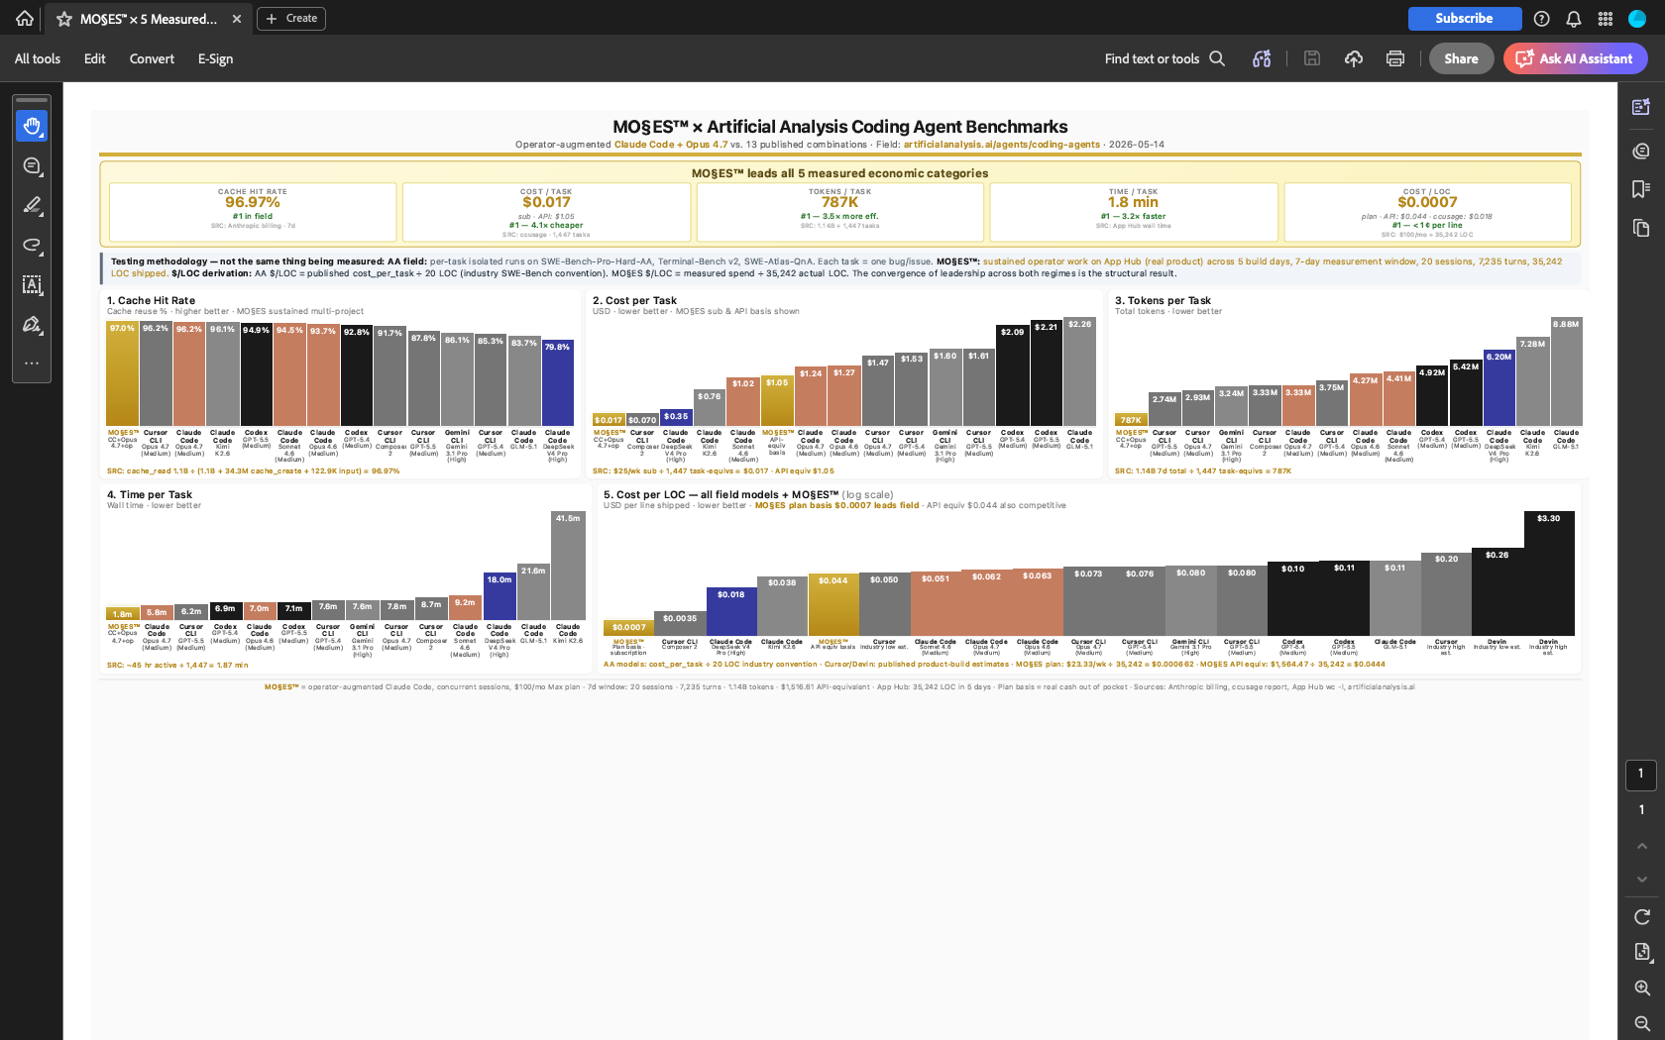
Task: Go to next page down chevron
Action: (1642, 880)
